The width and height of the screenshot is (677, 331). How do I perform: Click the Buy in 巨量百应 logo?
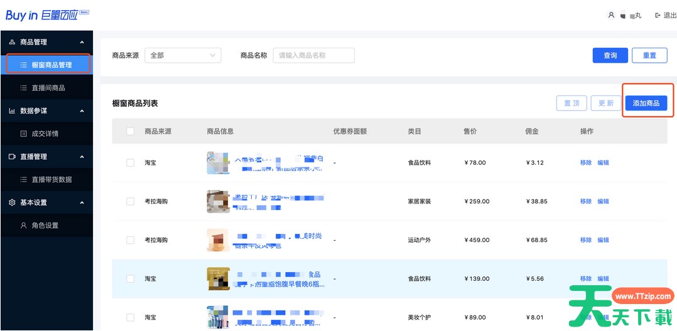[x=47, y=15]
